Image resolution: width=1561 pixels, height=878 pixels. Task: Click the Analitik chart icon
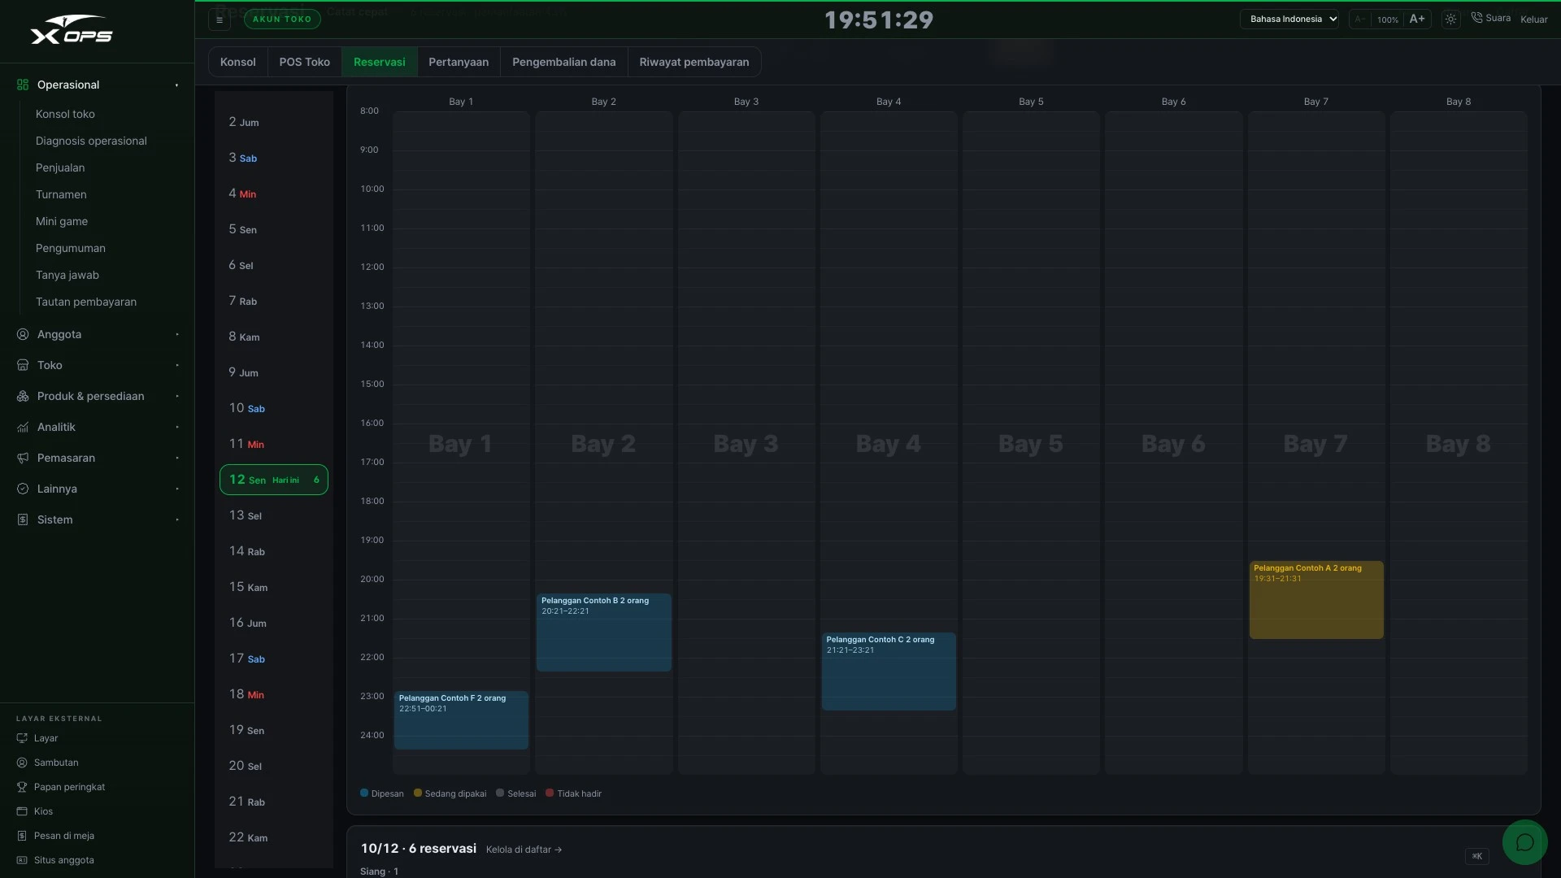[23, 427]
